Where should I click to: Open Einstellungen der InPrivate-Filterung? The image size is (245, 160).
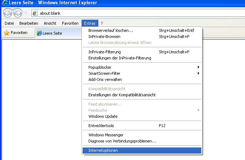pyautogui.click(x=142, y=58)
